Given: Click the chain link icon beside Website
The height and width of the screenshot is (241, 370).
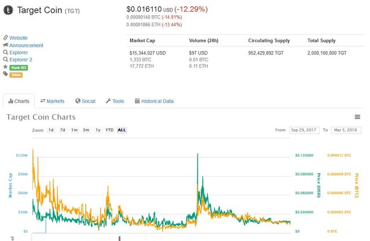Looking at the screenshot, I should tap(5, 38).
